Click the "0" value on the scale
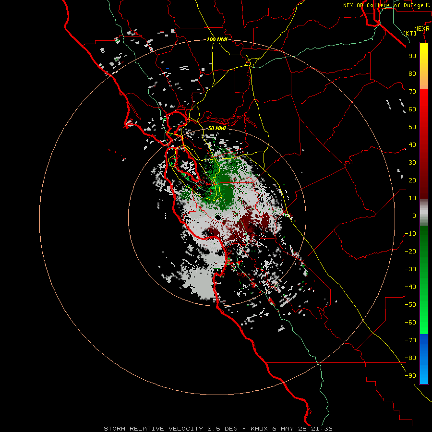The height and width of the screenshot is (432, 432). pyautogui.click(x=414, y=216)
